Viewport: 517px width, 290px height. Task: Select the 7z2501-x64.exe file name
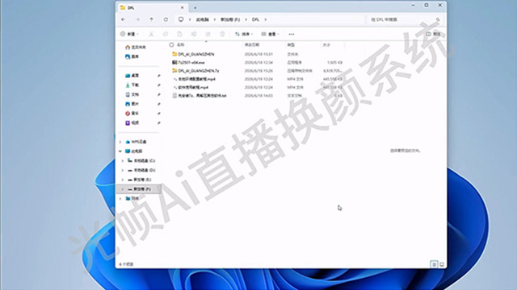tap(191, 63)
